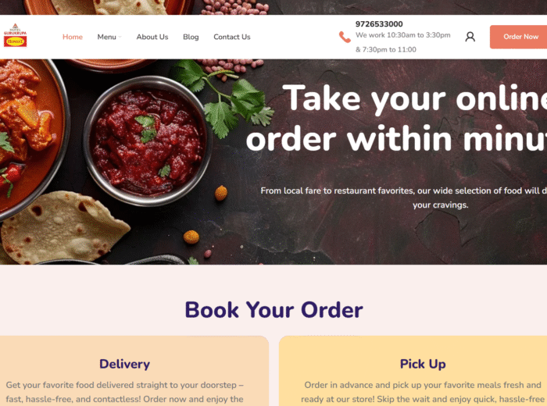
Task: Open the user account profile icon
Action: (x=470, y=37)
